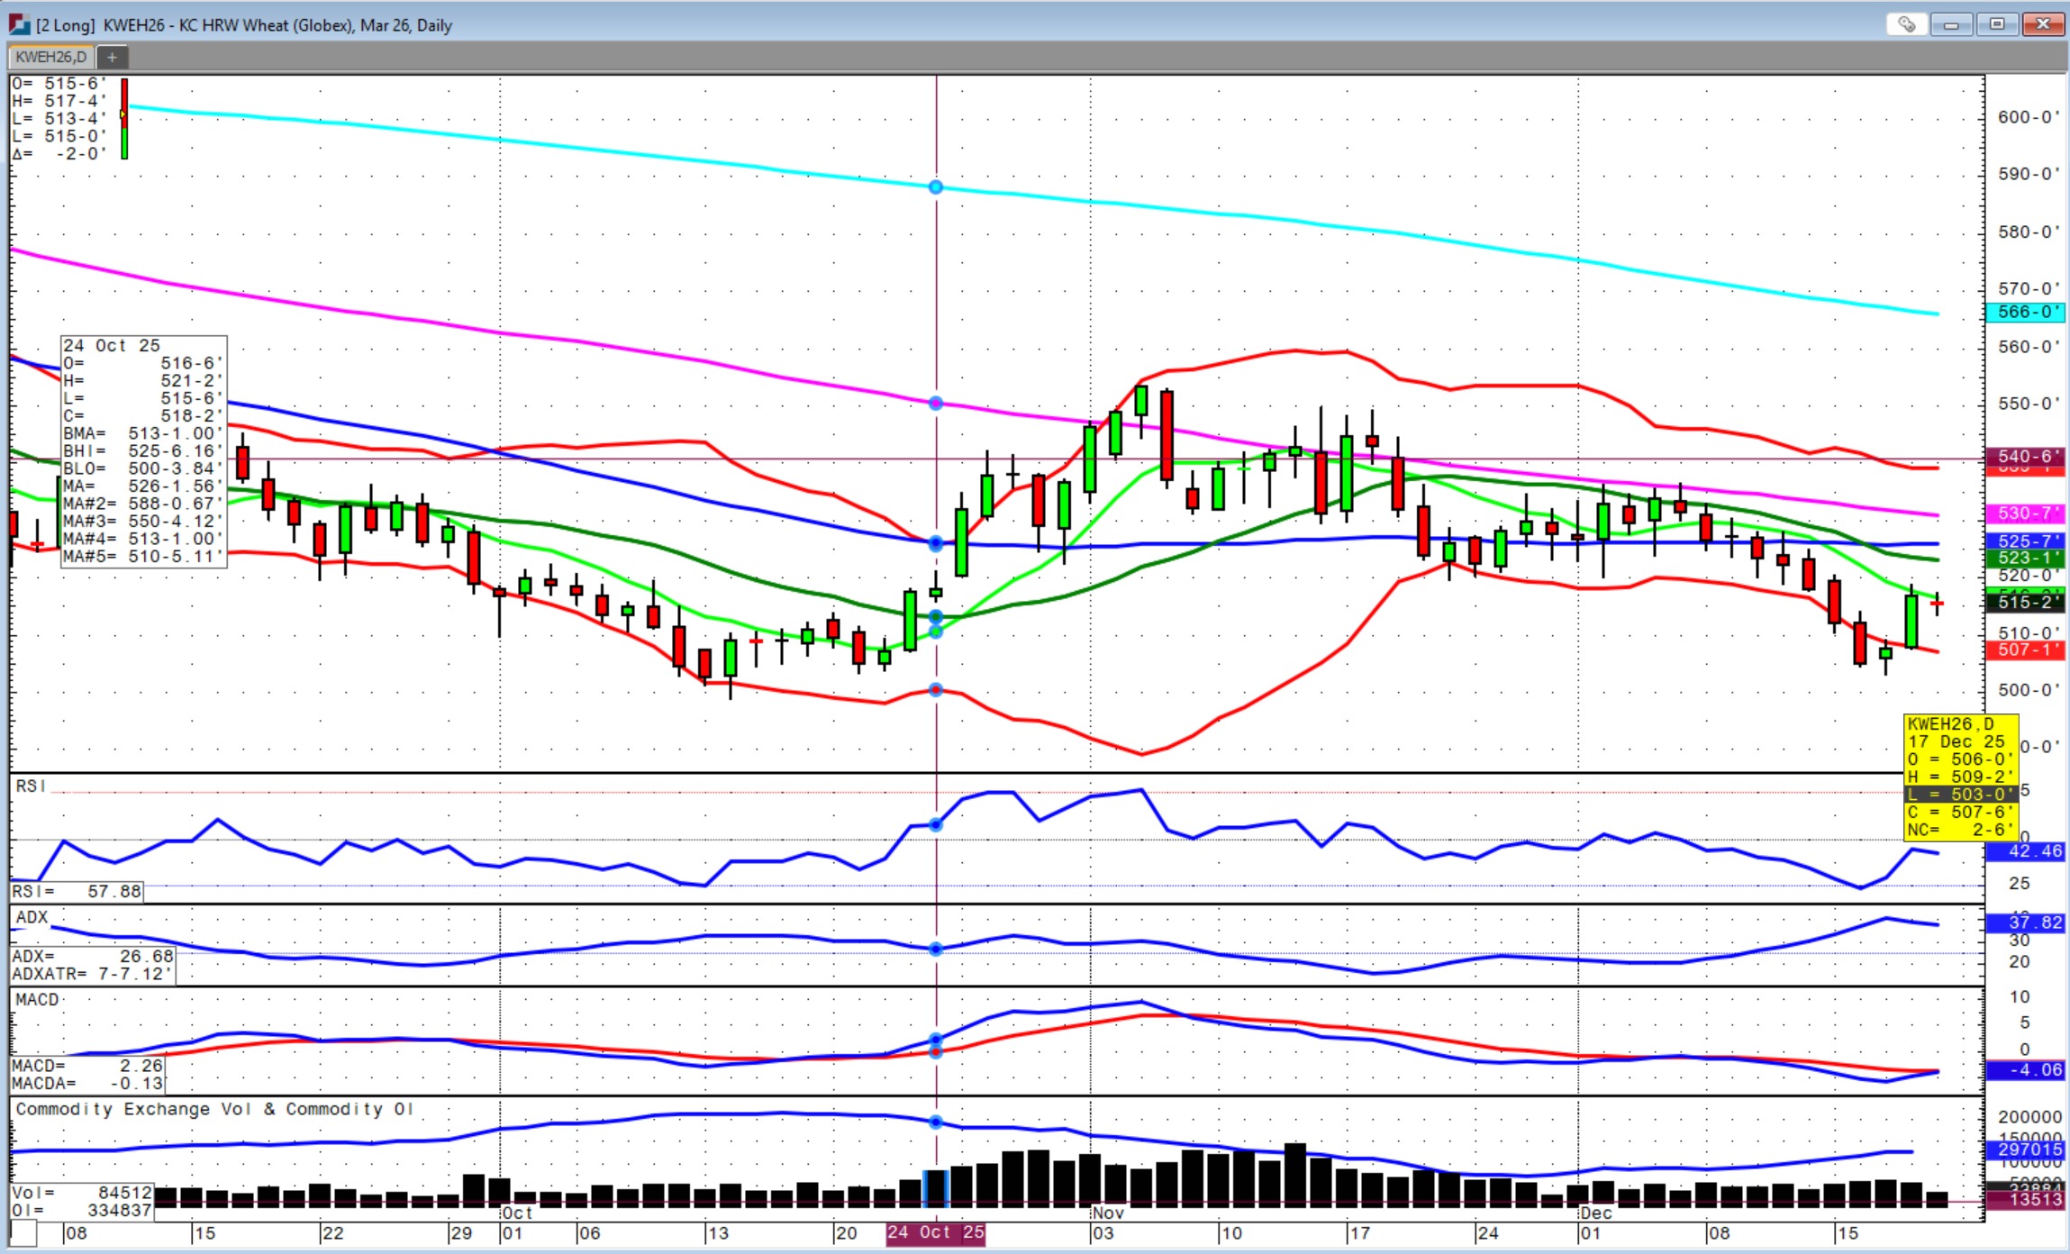The image size is (2070, 1254).
Task: Add a new chart tab with plus
Action: pos(112,58)
